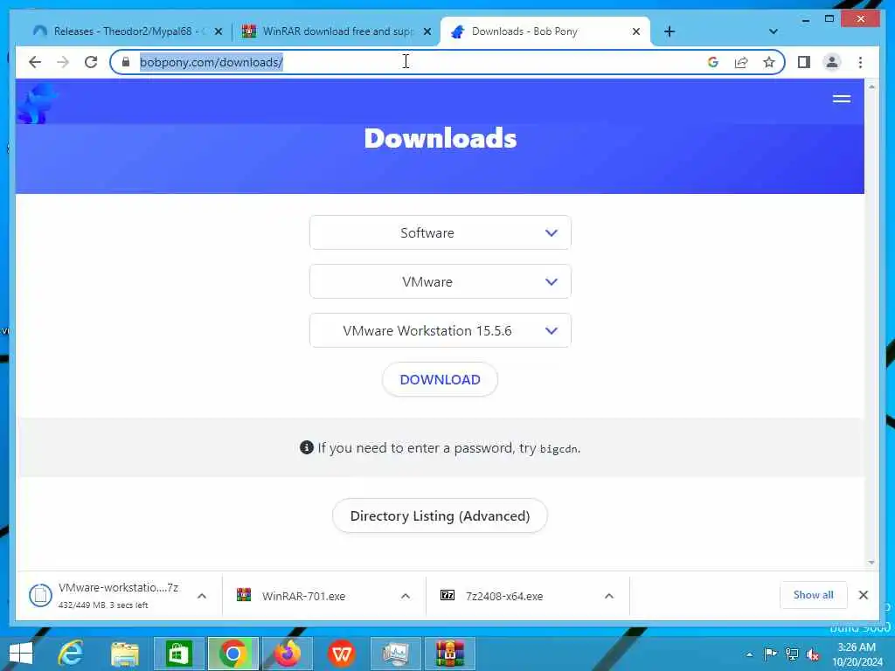Expand options for 7z2408-x64.exe download
The image size is (895, 671).
tap(609, 596)
